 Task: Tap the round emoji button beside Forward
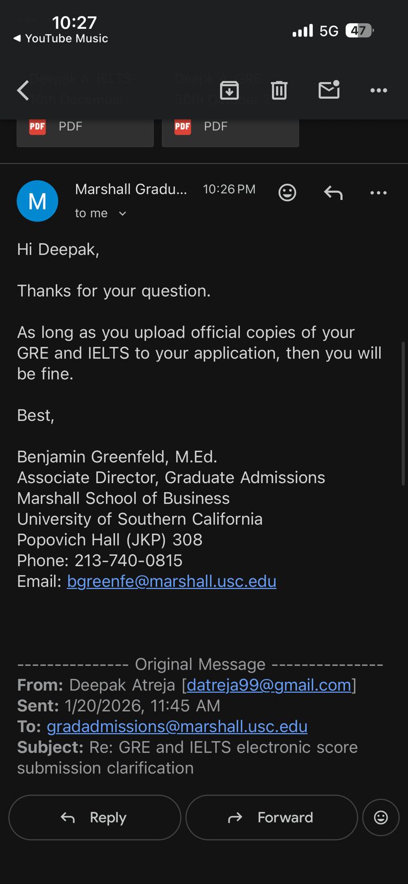point(381,818)
